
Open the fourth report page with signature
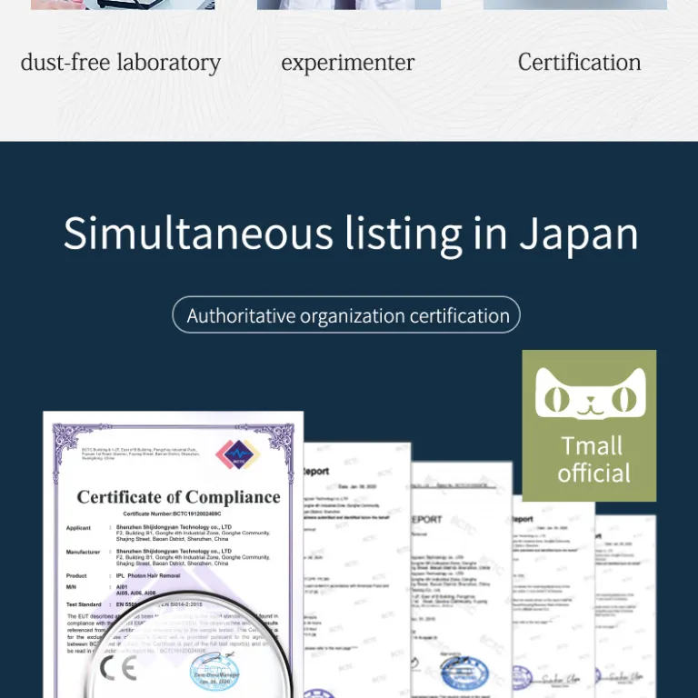tap(553, 596)
